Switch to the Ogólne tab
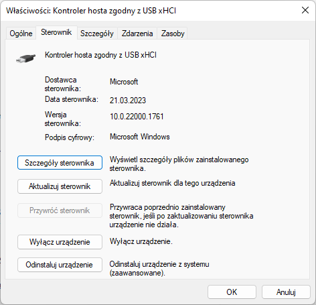This screenshot has height=305, width=316. (21, 34)
